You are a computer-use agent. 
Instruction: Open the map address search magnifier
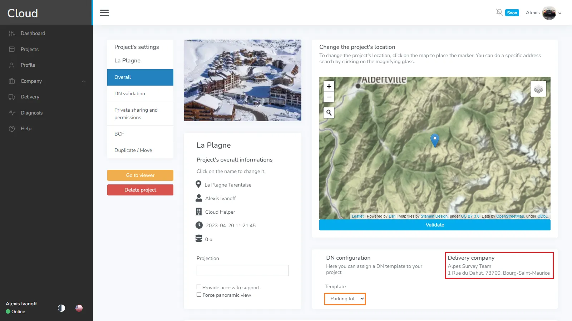(329, 113)
